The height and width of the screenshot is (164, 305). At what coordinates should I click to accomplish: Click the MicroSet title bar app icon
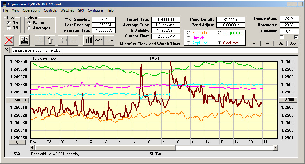coord(4,4)
